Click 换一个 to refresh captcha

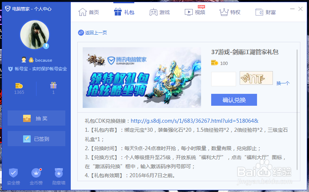tap(283, 83)
